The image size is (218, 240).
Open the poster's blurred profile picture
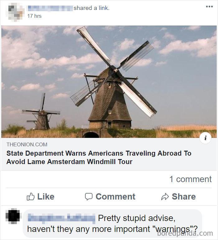pos(15,12)
